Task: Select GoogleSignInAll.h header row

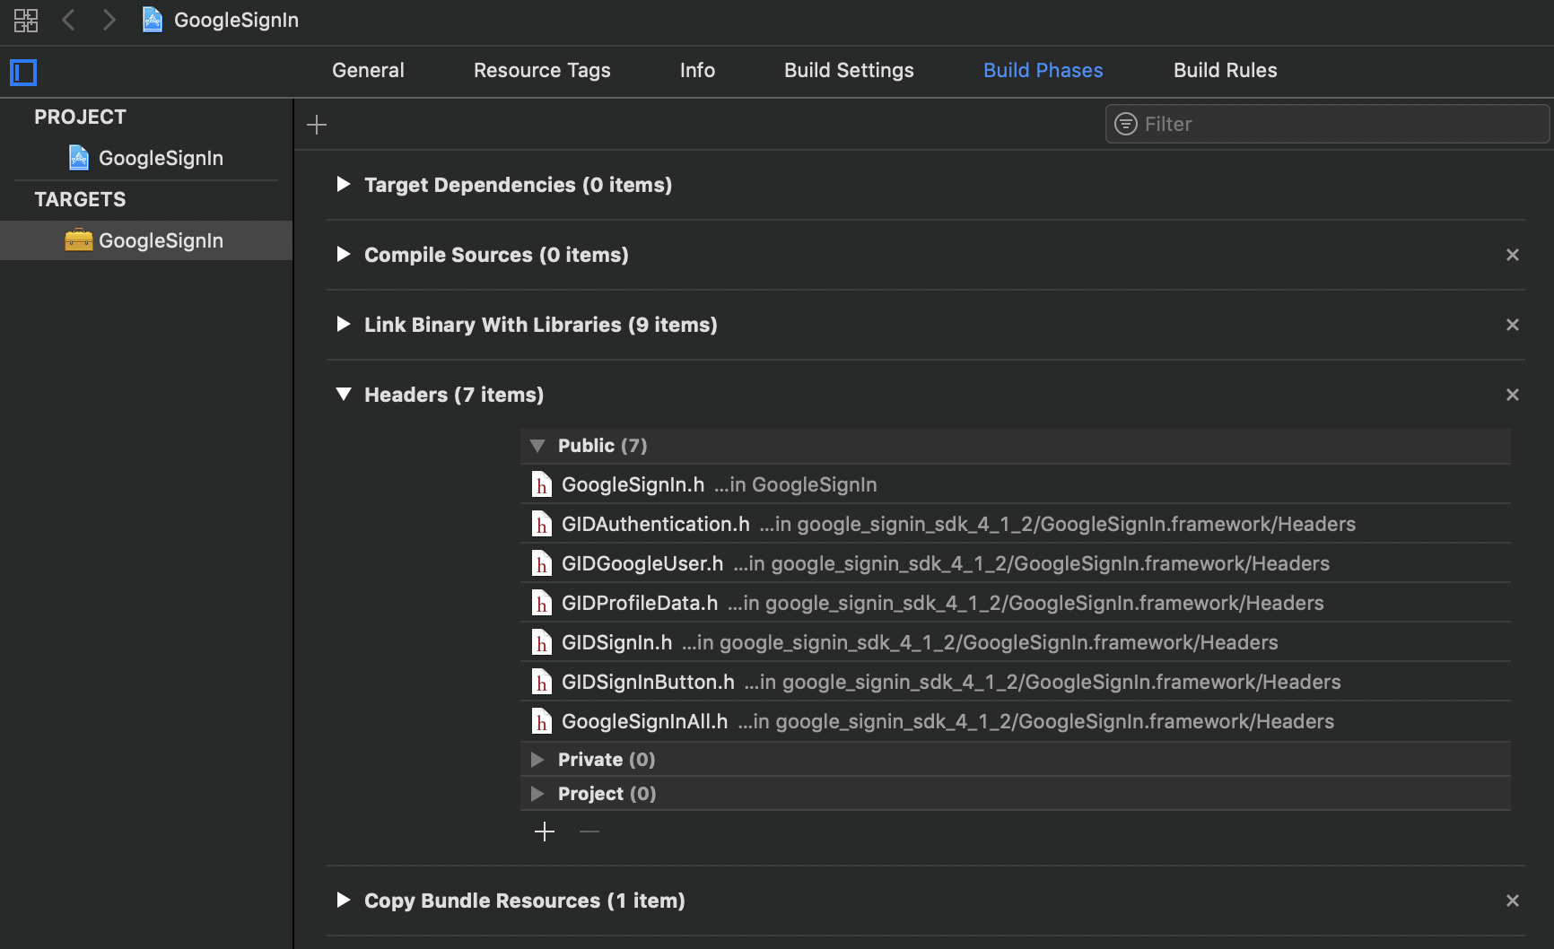Action: (x=1016, y=721)
